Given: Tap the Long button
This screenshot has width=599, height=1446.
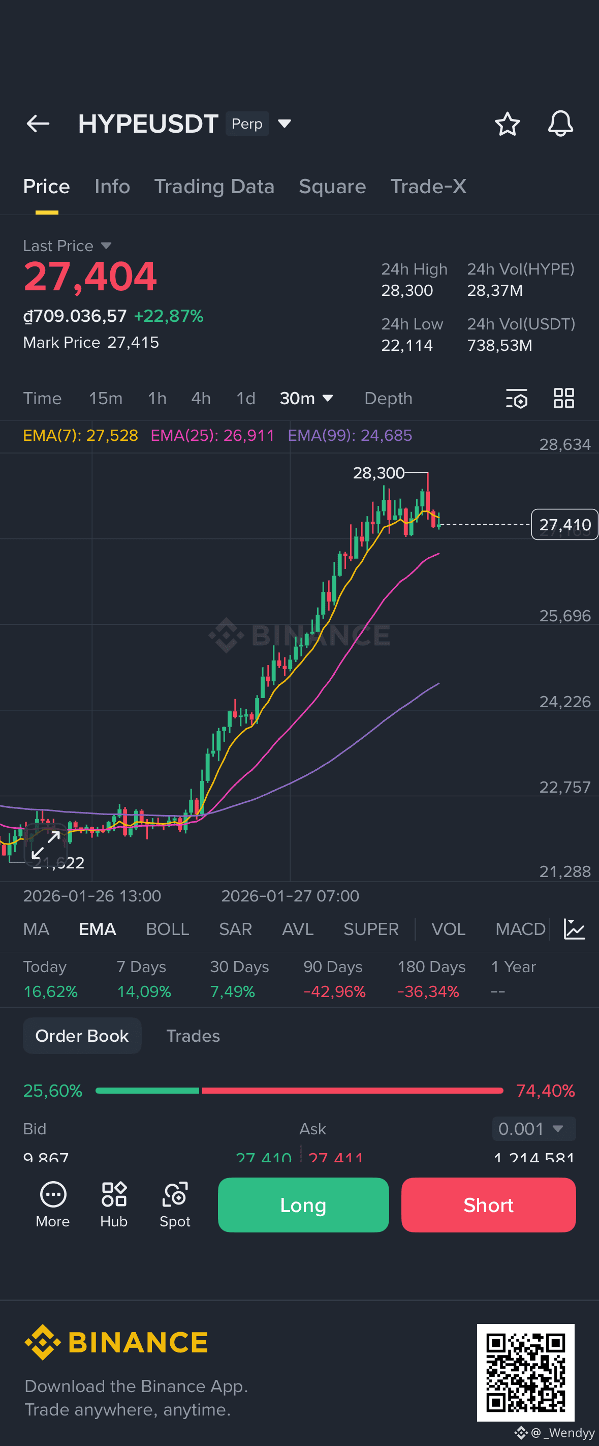Looking at the screenshot, I should click(x=303, y=1204).
